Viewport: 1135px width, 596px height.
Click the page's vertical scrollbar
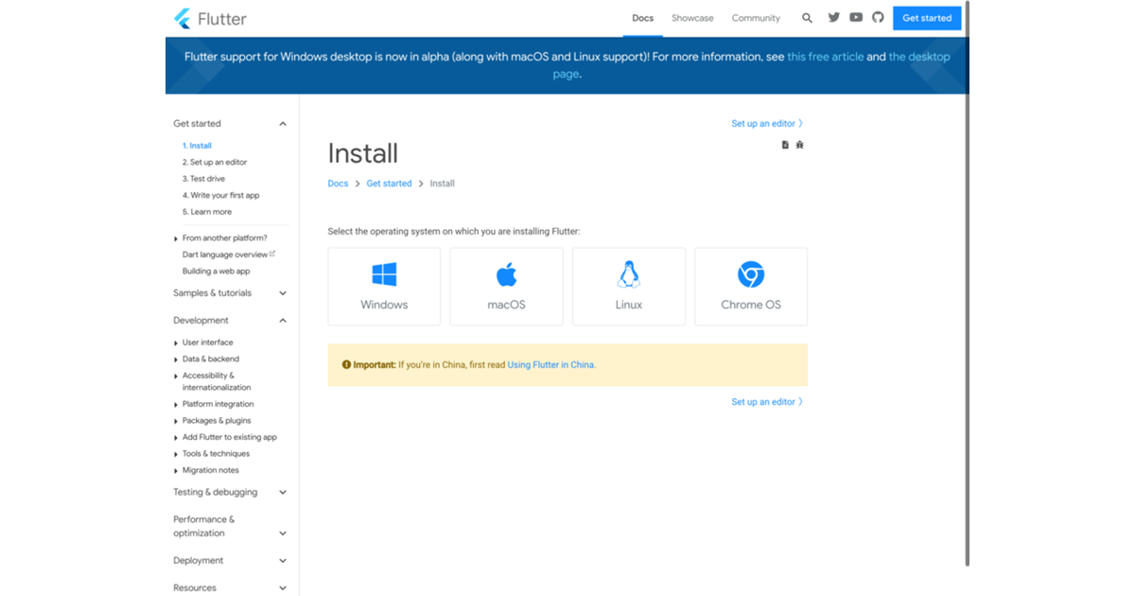(x=967, y=284)
